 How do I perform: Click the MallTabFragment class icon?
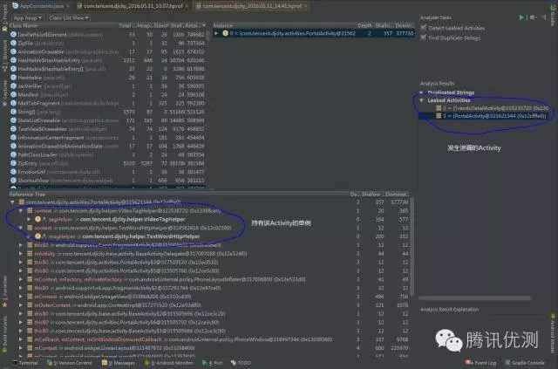tap(14, 103)
